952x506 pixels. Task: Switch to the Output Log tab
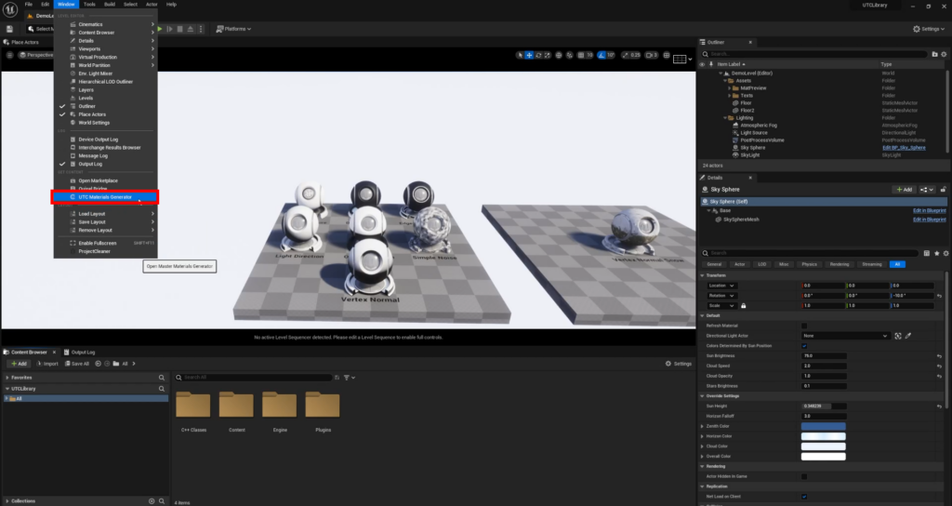pos(82,353)
